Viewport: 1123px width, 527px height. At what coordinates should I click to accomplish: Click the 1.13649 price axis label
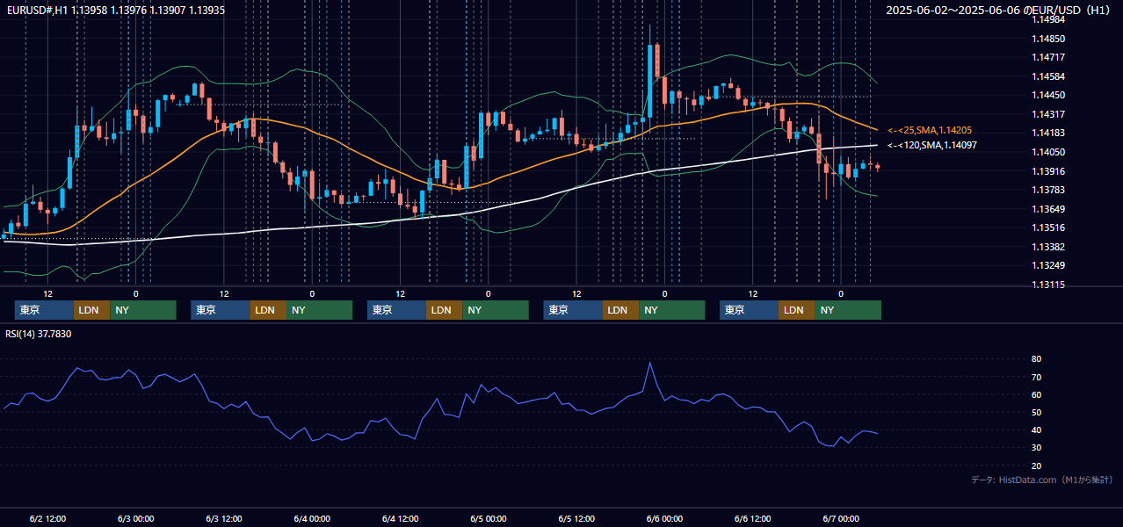(1048, 209)
